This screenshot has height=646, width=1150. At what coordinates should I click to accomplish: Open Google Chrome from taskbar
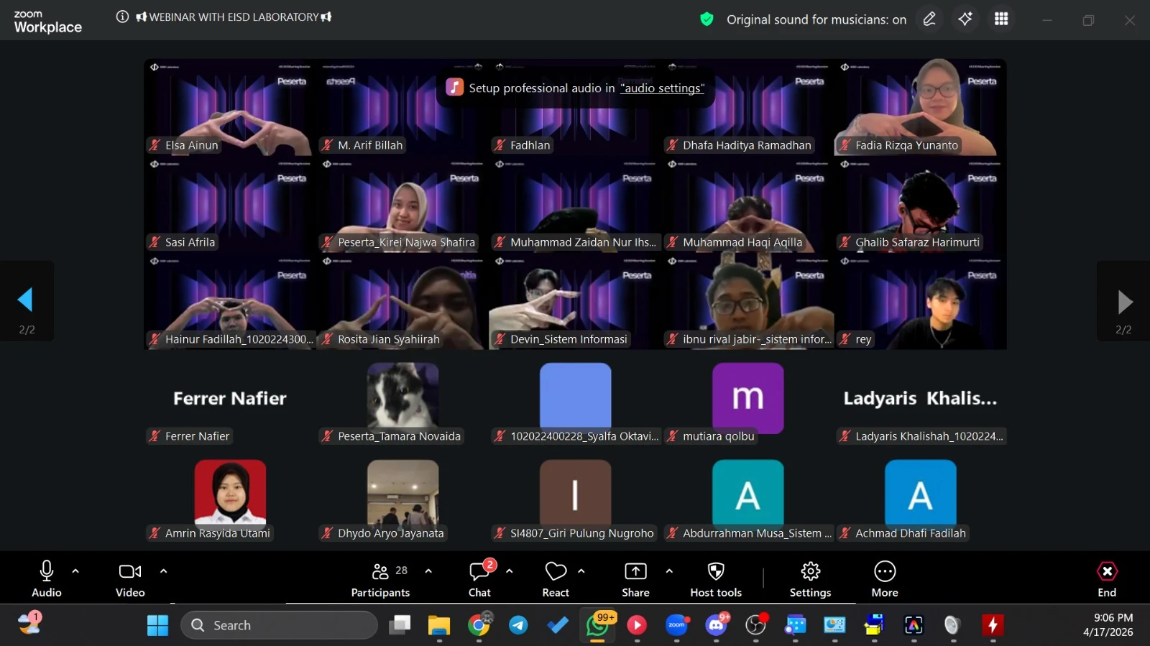(479, 625)
